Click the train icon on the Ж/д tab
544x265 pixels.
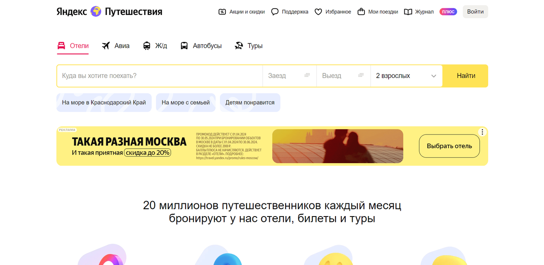pos(147,46)
